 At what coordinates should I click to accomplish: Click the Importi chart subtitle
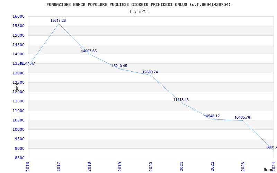[138, 12]
